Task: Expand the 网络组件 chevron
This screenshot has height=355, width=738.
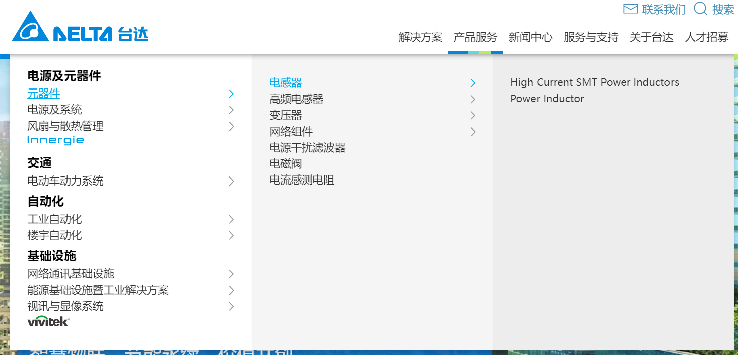Action: coord(473,132)
